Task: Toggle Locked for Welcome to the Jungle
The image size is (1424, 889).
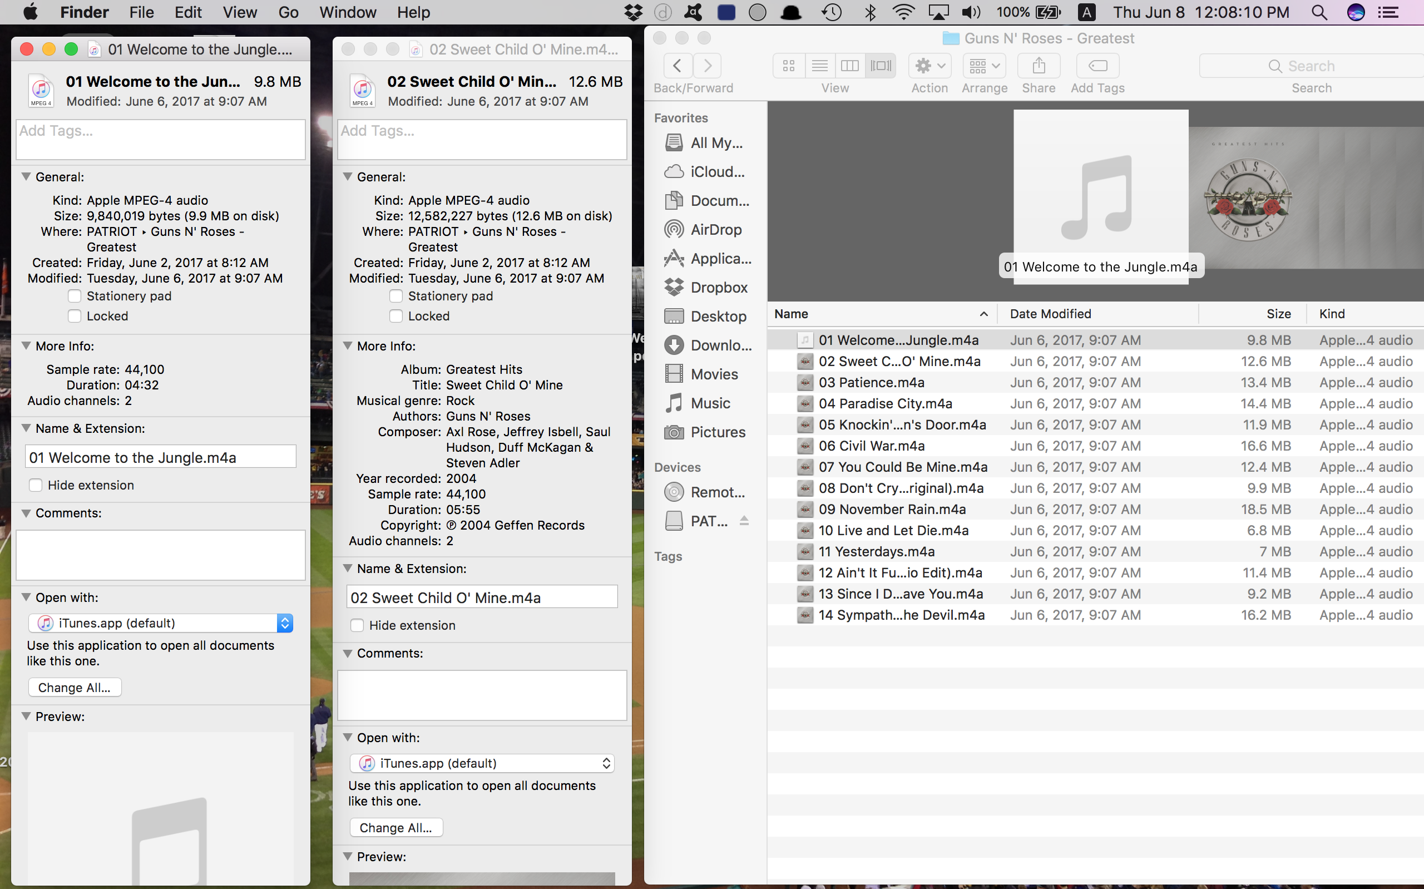Action: [x=75, y=316]
